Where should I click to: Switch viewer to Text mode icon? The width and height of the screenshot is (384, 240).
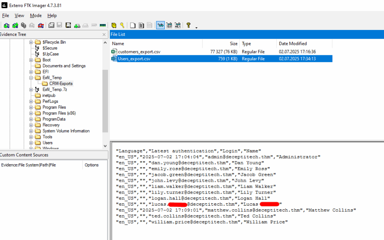click(169, 25)
